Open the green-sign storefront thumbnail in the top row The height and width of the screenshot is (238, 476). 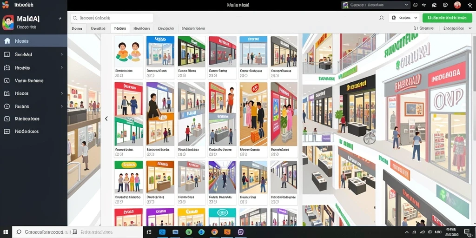(x=192, y=51)
